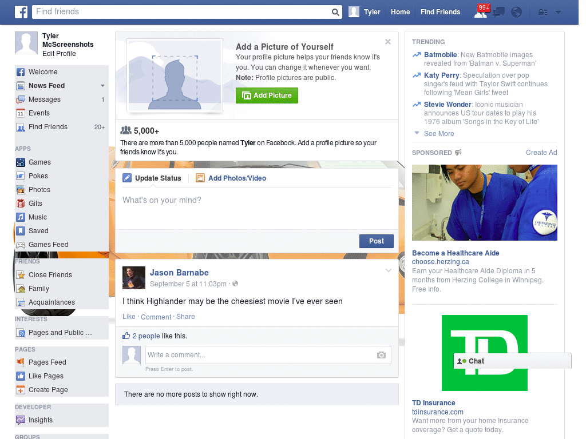Go to Home in the top bar
The height and width of the screenshot is (439, 586).
point(400,12)
